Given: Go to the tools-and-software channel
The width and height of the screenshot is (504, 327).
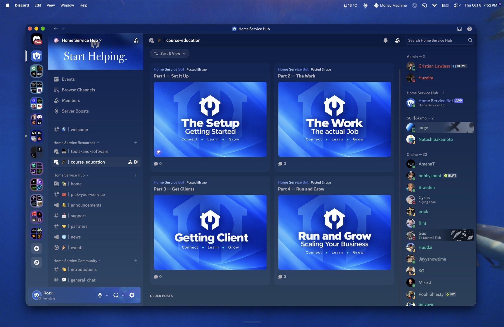Looking at the screenshot, I should click(95, 151).
